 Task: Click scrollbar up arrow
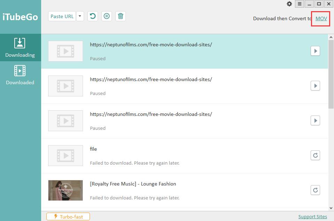(x=331, y=37)
